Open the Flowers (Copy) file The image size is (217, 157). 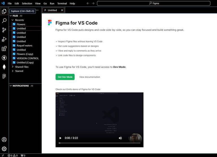pyautogui.click(x=25, y=54)
